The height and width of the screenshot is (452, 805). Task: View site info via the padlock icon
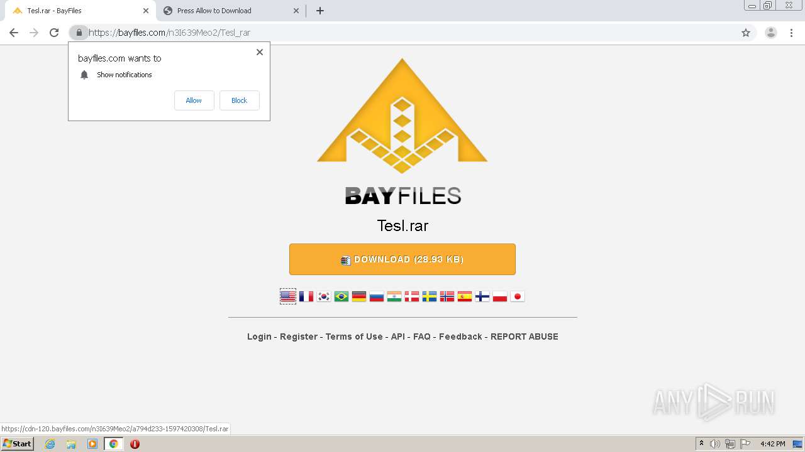79,33
